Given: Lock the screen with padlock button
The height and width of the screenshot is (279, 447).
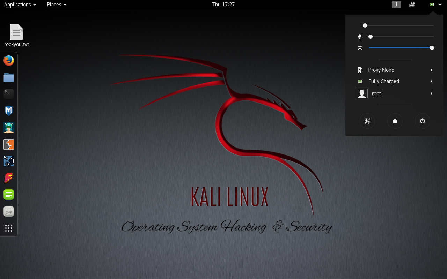Looking at the screenshot, I should point(395,121).
